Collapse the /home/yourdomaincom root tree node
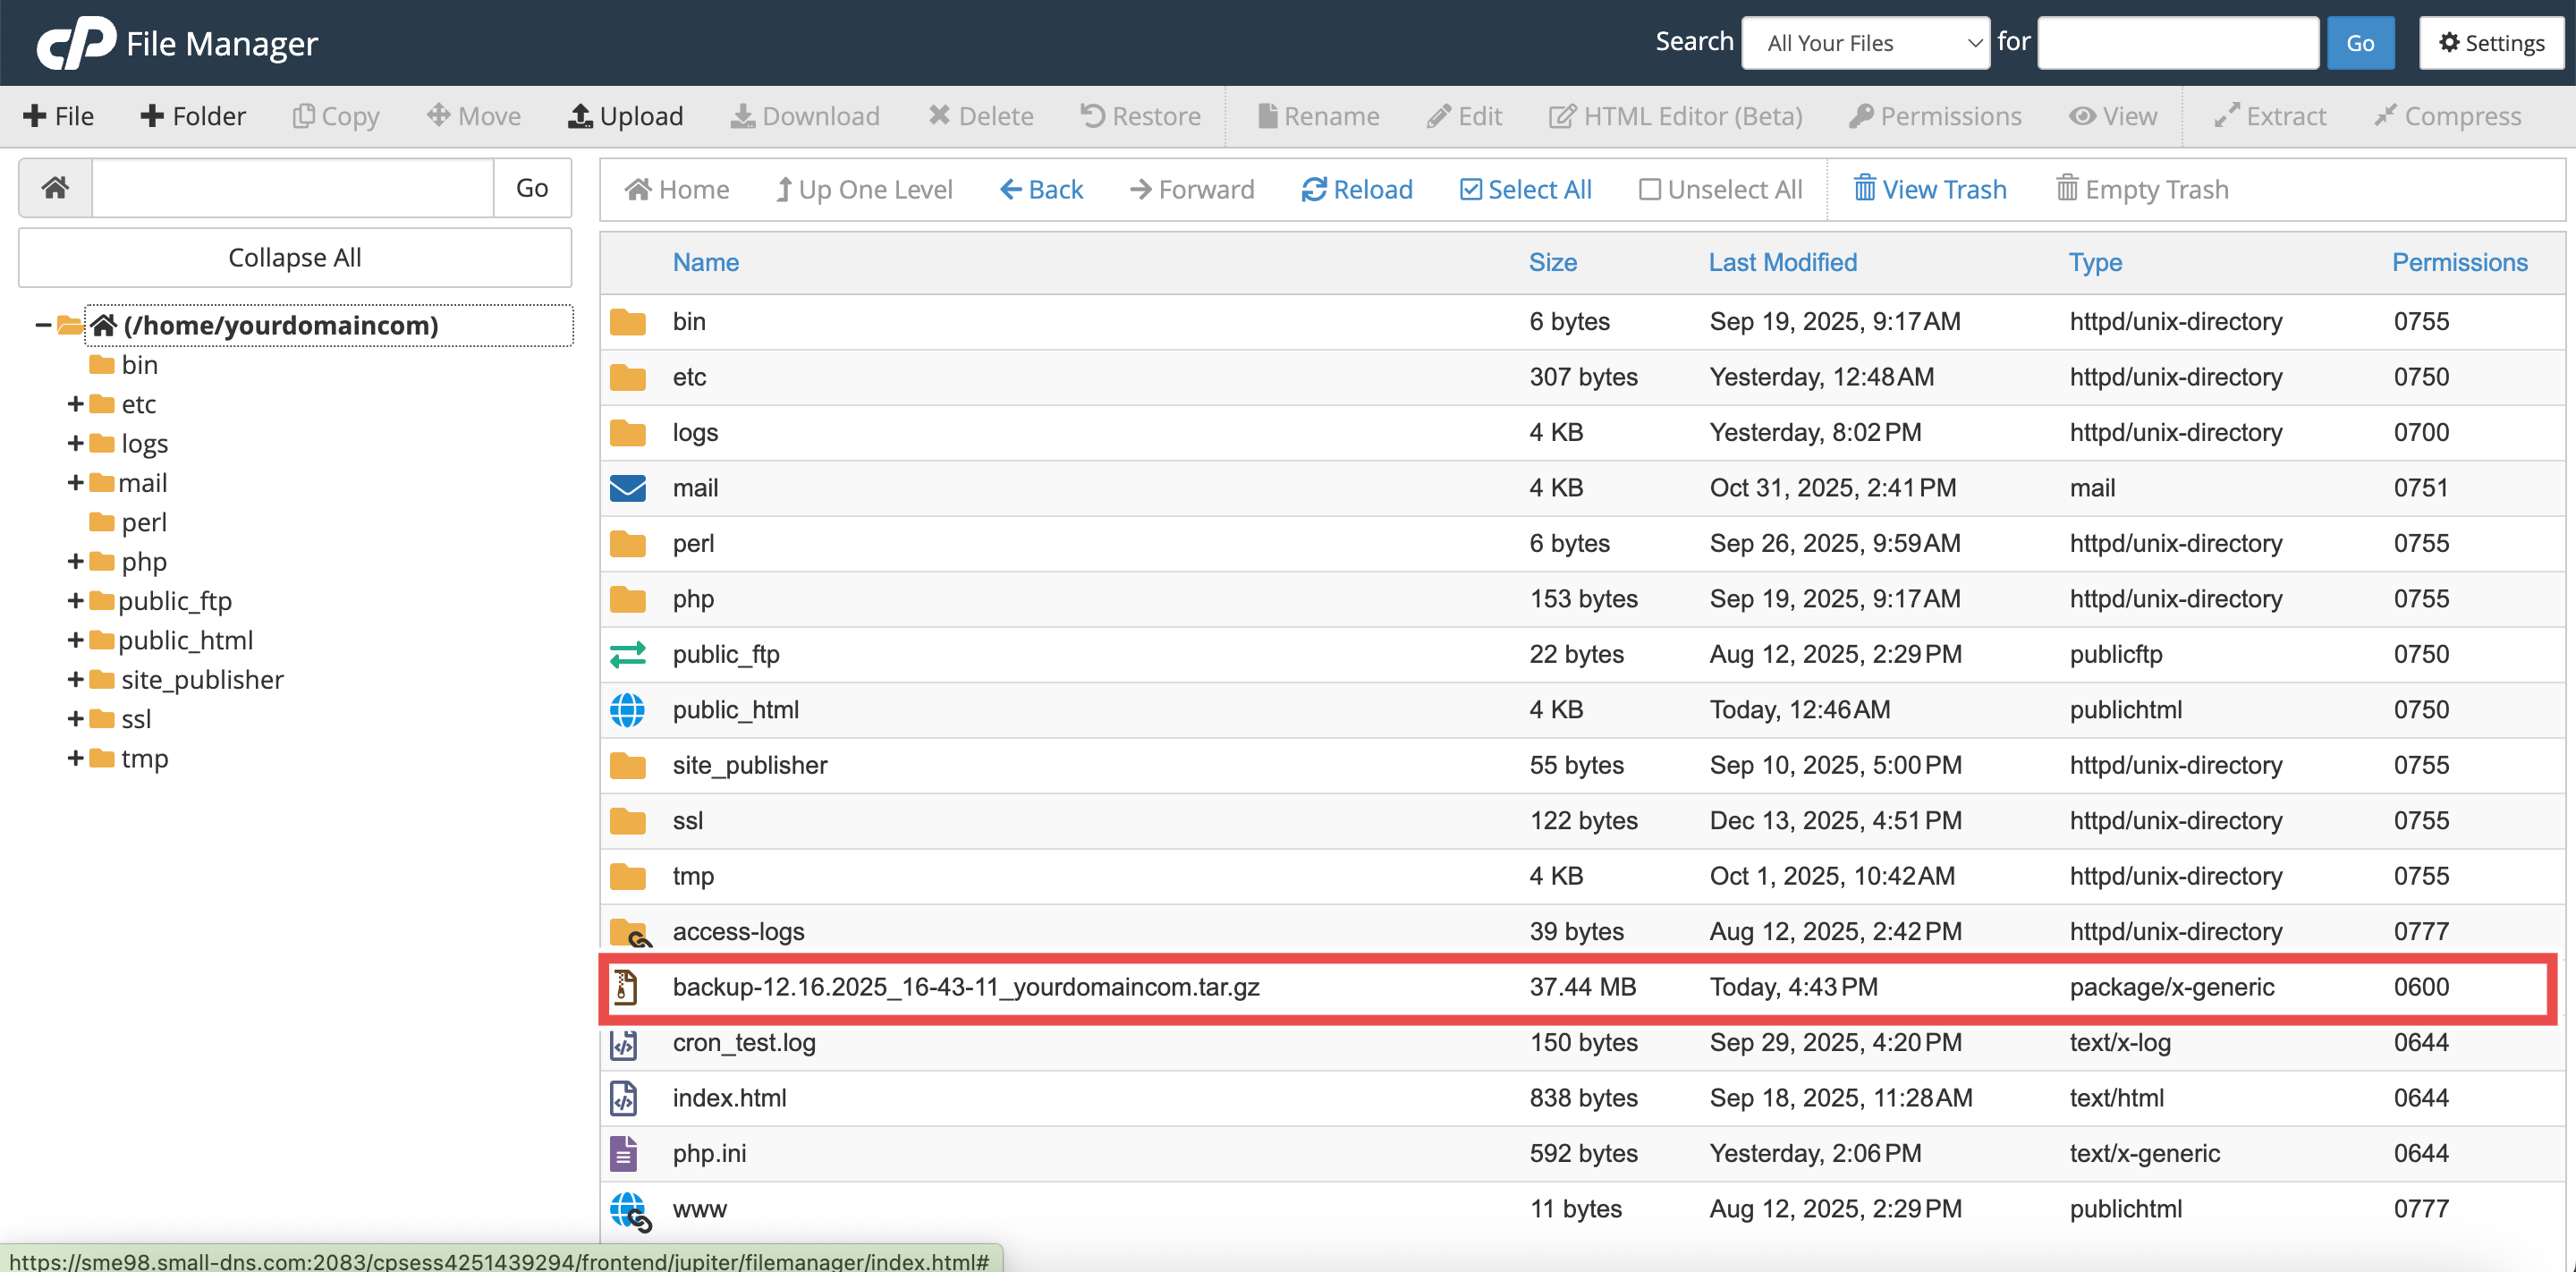The image size is (2576, 1272). 42,325
